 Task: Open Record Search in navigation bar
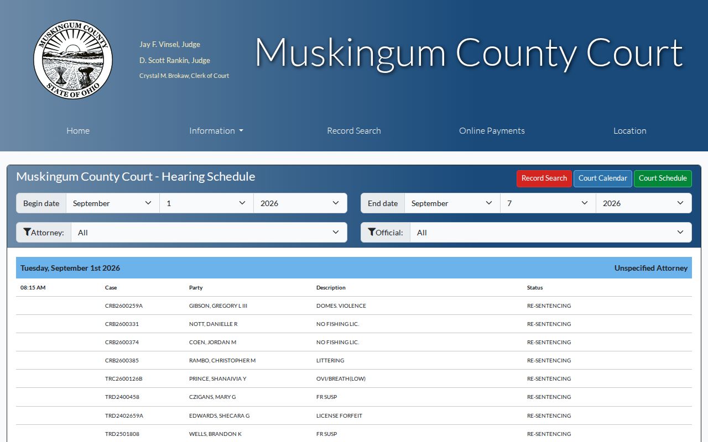[x=354, y=131]
